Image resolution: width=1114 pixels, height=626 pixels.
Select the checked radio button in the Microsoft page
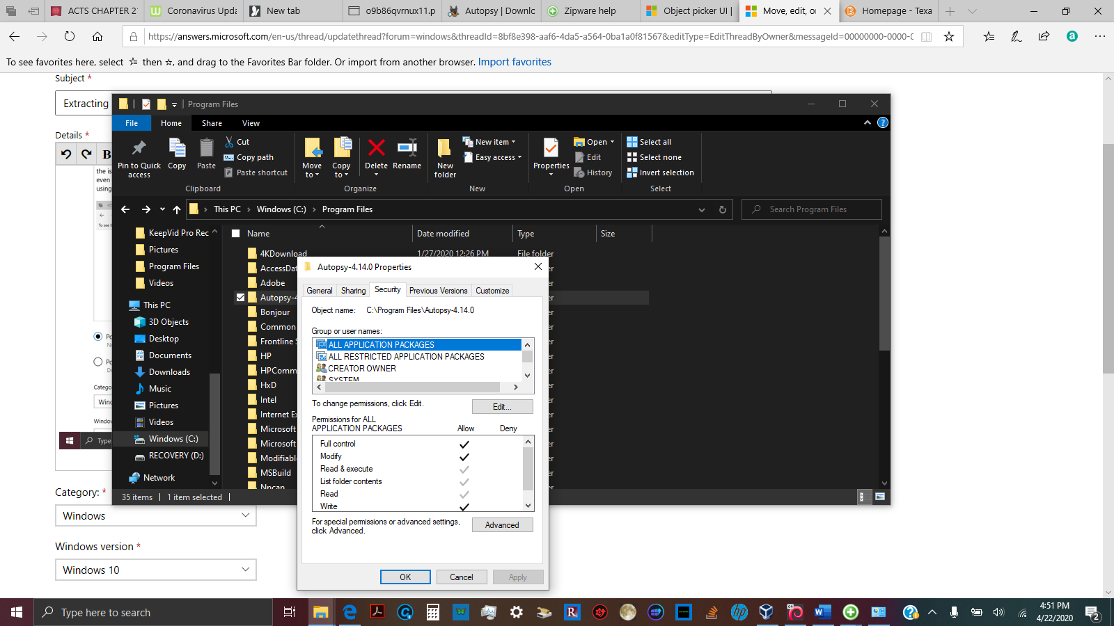point(98,337)
